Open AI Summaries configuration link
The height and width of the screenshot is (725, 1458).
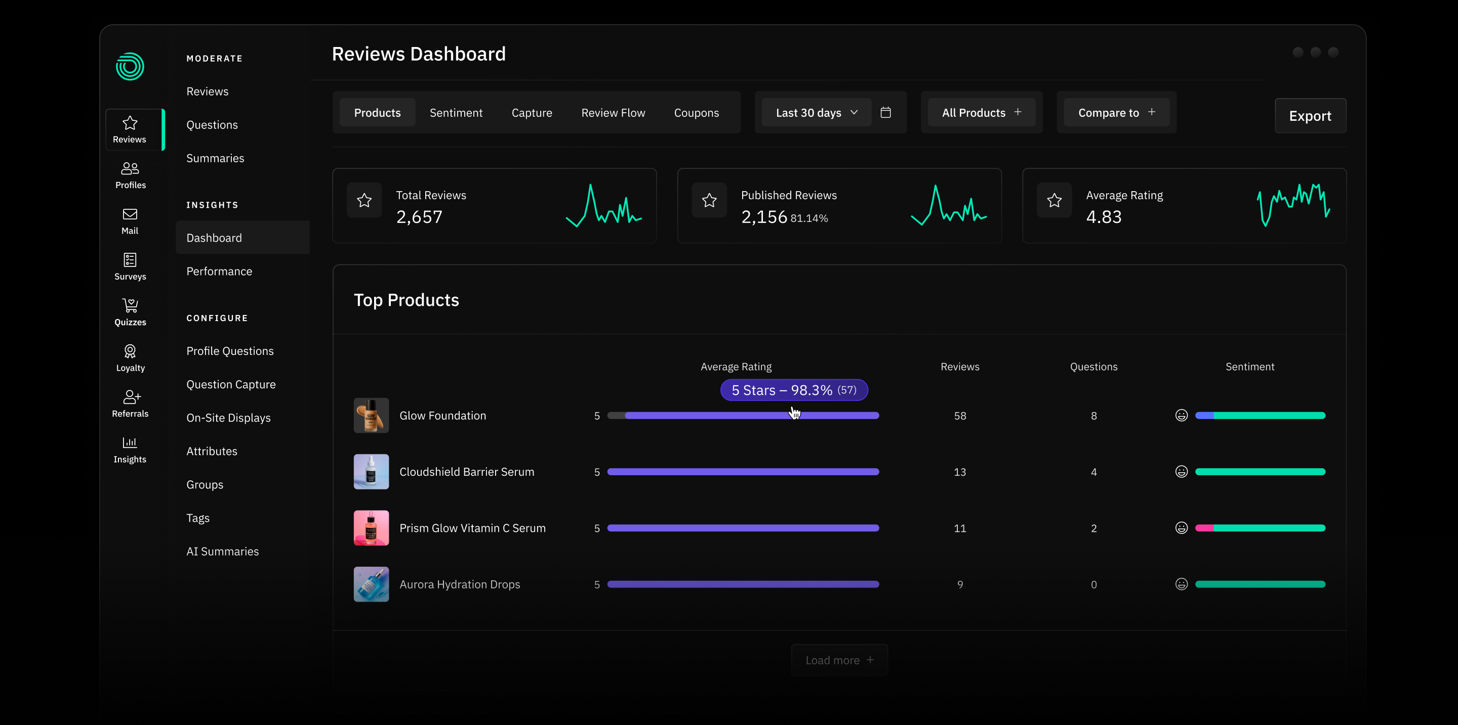(222, 551)
